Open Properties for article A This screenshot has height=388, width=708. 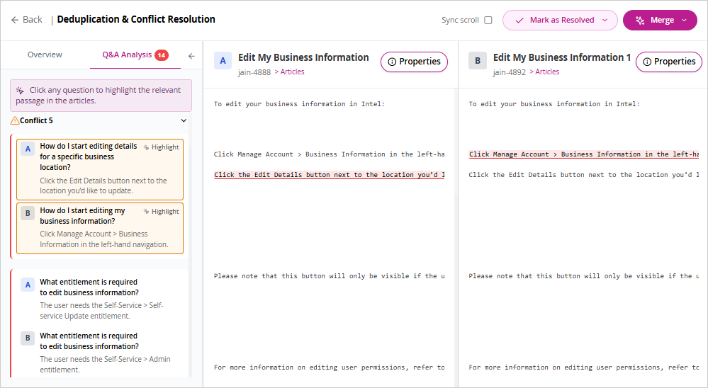click(414, 62)
